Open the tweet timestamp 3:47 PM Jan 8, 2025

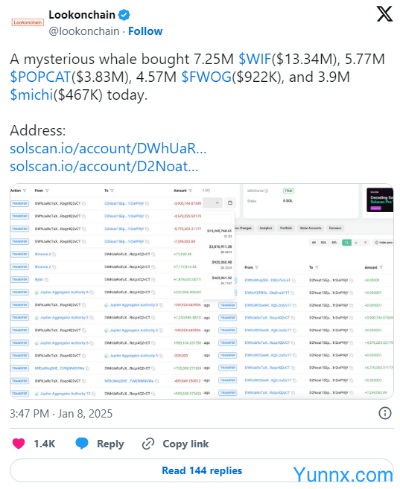point(61,414)
